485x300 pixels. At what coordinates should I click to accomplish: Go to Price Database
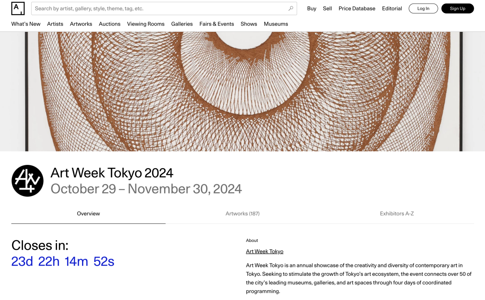pyautogui.click(x=357, y=8)
